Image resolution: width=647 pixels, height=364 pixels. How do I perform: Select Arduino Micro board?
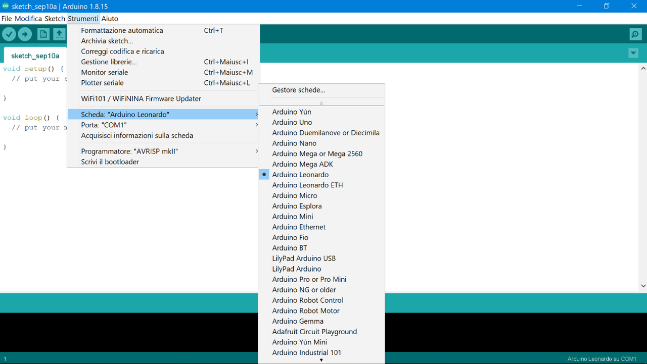coord(321,195)
